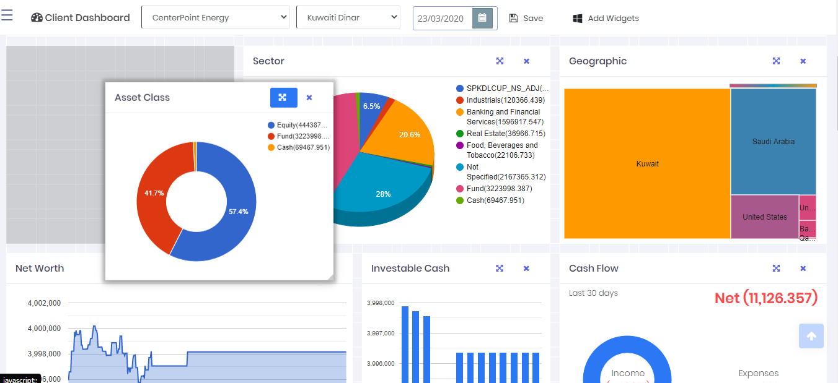Image resolution: width=838 pixels, height=383 pixels.
Task: Toggle Cash in the Asset Class legend
Action: pyautogui.click(x=299, y=147)
